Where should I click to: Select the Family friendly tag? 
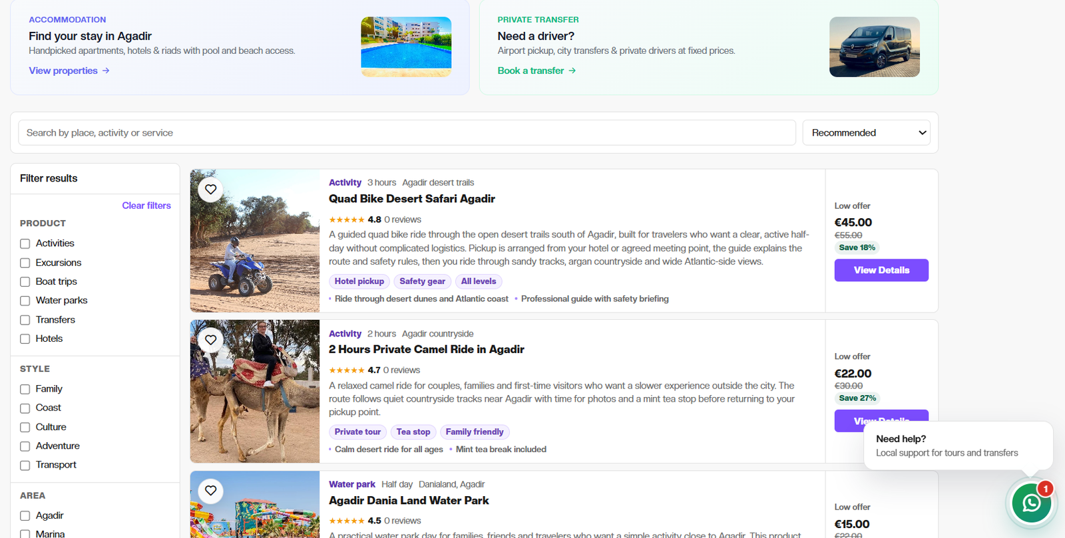tap(475, 432)
